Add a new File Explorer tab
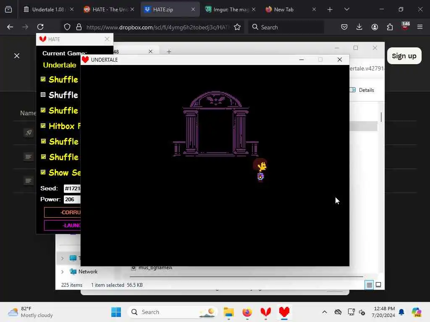This screenshot has height=322, width=430. coord(169,52)
